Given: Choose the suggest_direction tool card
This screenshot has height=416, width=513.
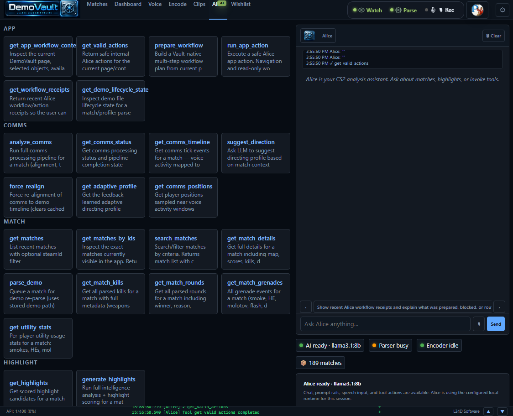Looking at the screenshot, I should (256, 153).
